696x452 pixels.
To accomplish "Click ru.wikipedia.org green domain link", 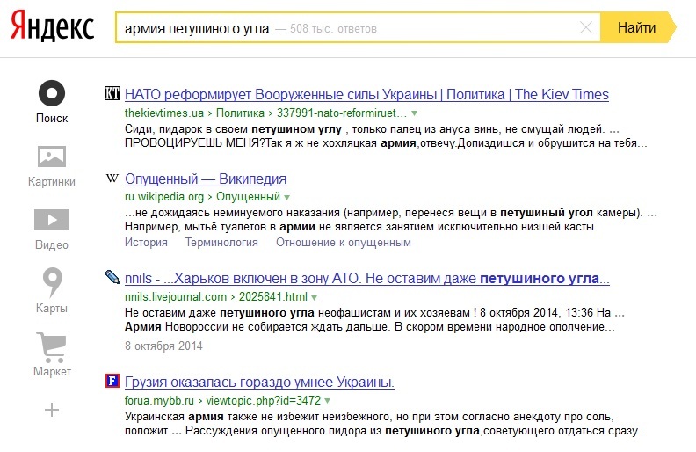I will (x=164, y=197).
